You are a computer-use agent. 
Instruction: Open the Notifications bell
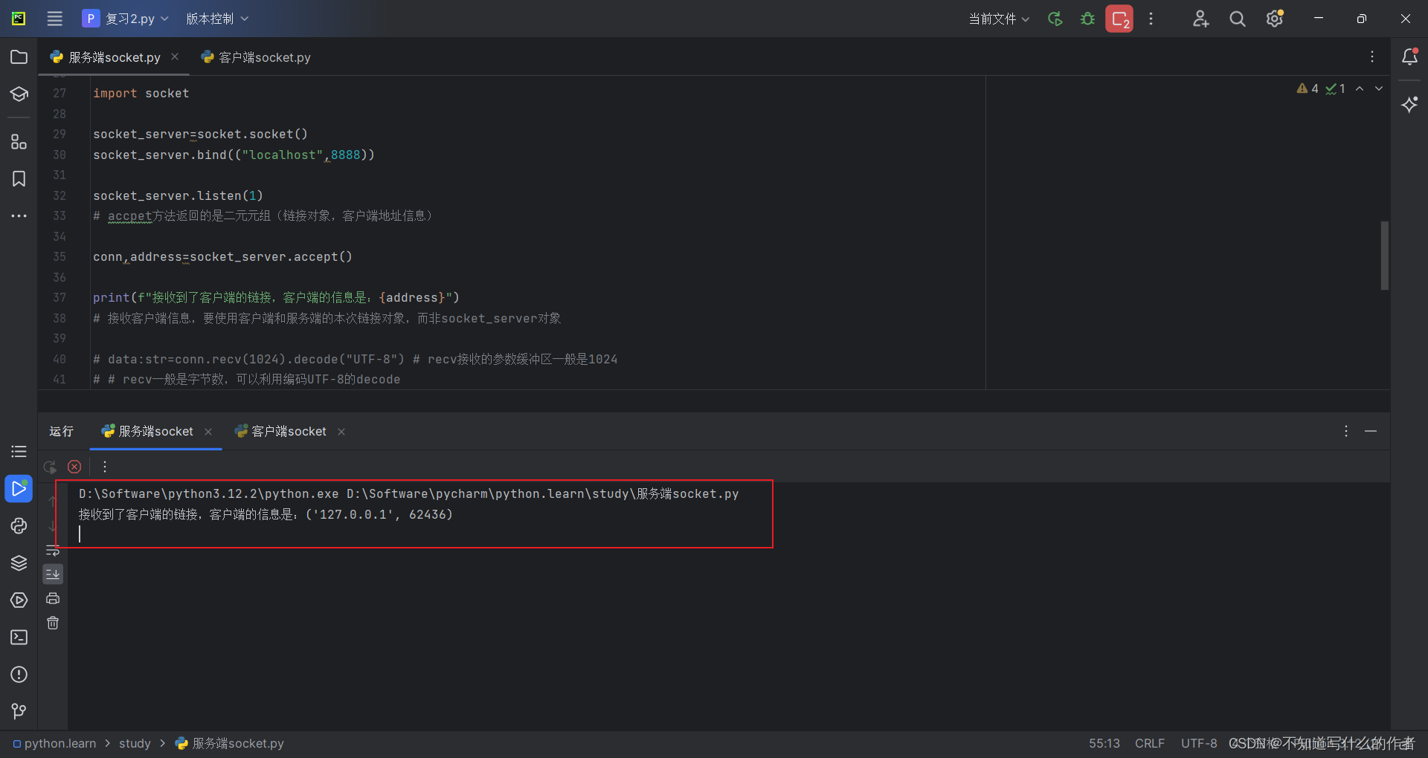click(x=1409, y=56)
